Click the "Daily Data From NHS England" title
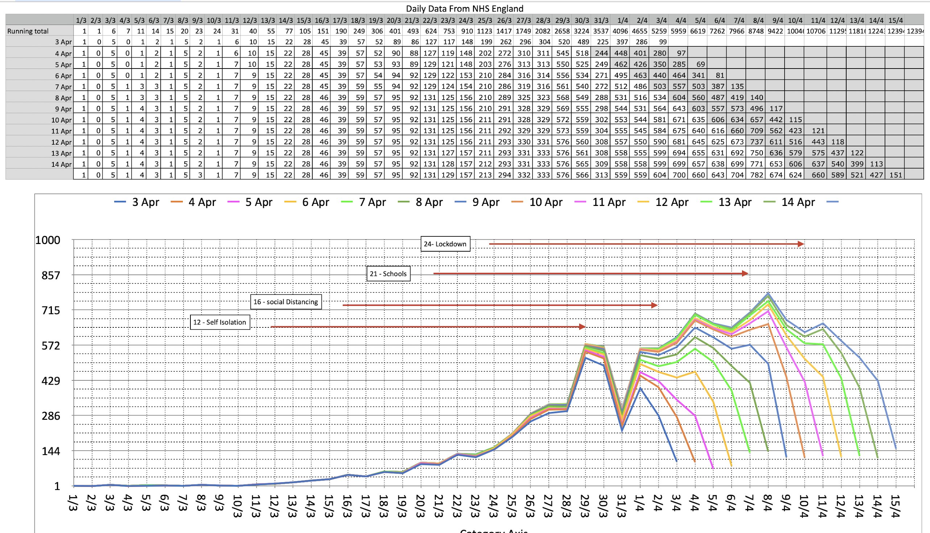Viewport: 930px width, 533px height. (464, 8)
